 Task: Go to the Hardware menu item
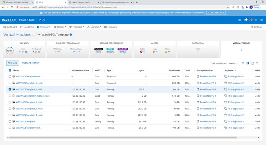pyautogui.click(x=110, y=27)
